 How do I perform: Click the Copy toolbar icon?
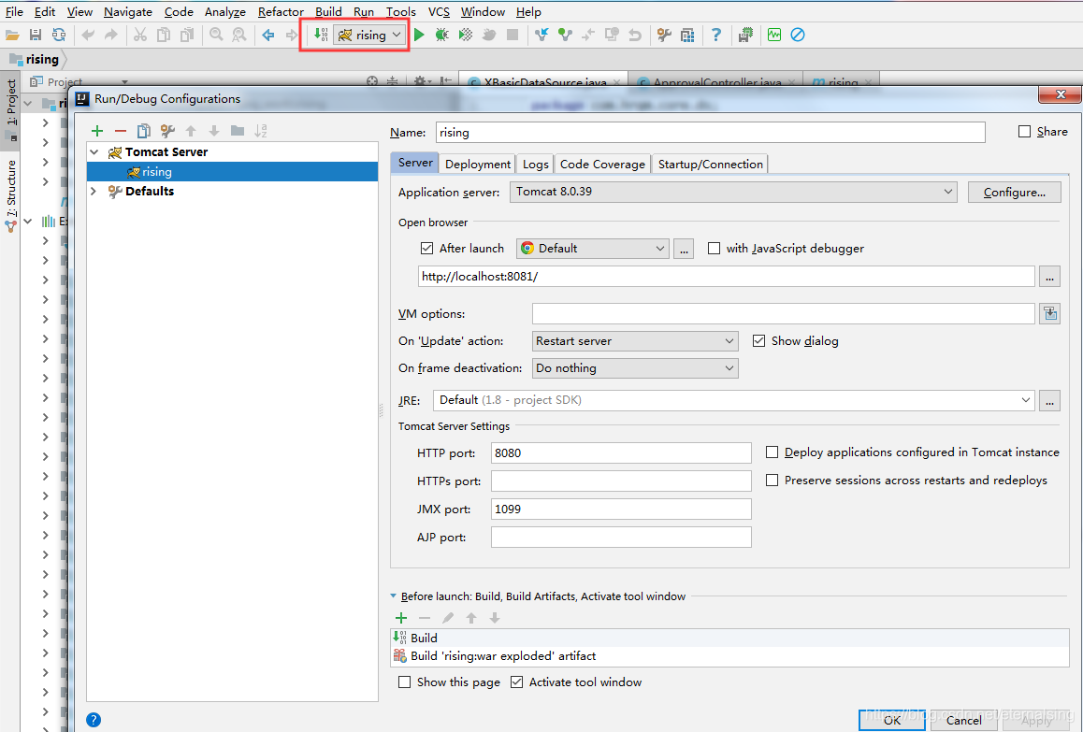click(x=164, y=35)
